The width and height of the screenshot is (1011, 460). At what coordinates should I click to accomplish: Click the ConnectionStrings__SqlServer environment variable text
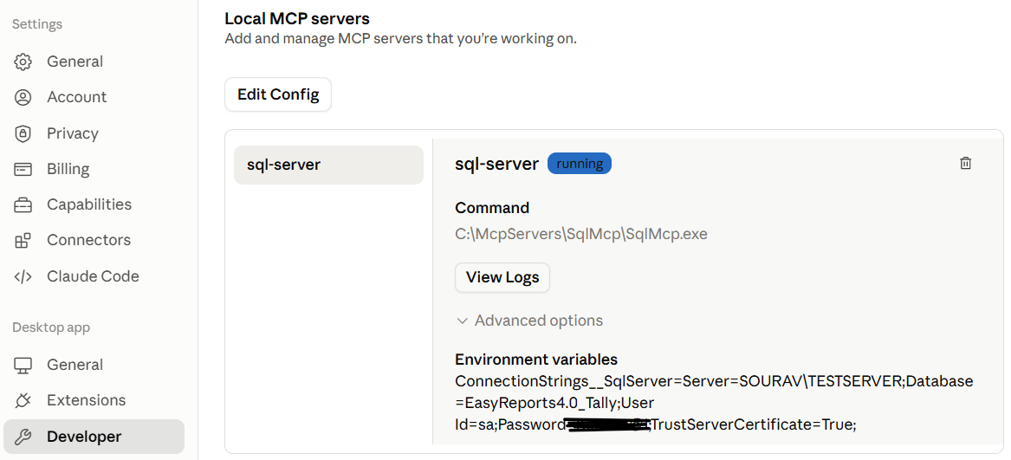click(715, 403)
